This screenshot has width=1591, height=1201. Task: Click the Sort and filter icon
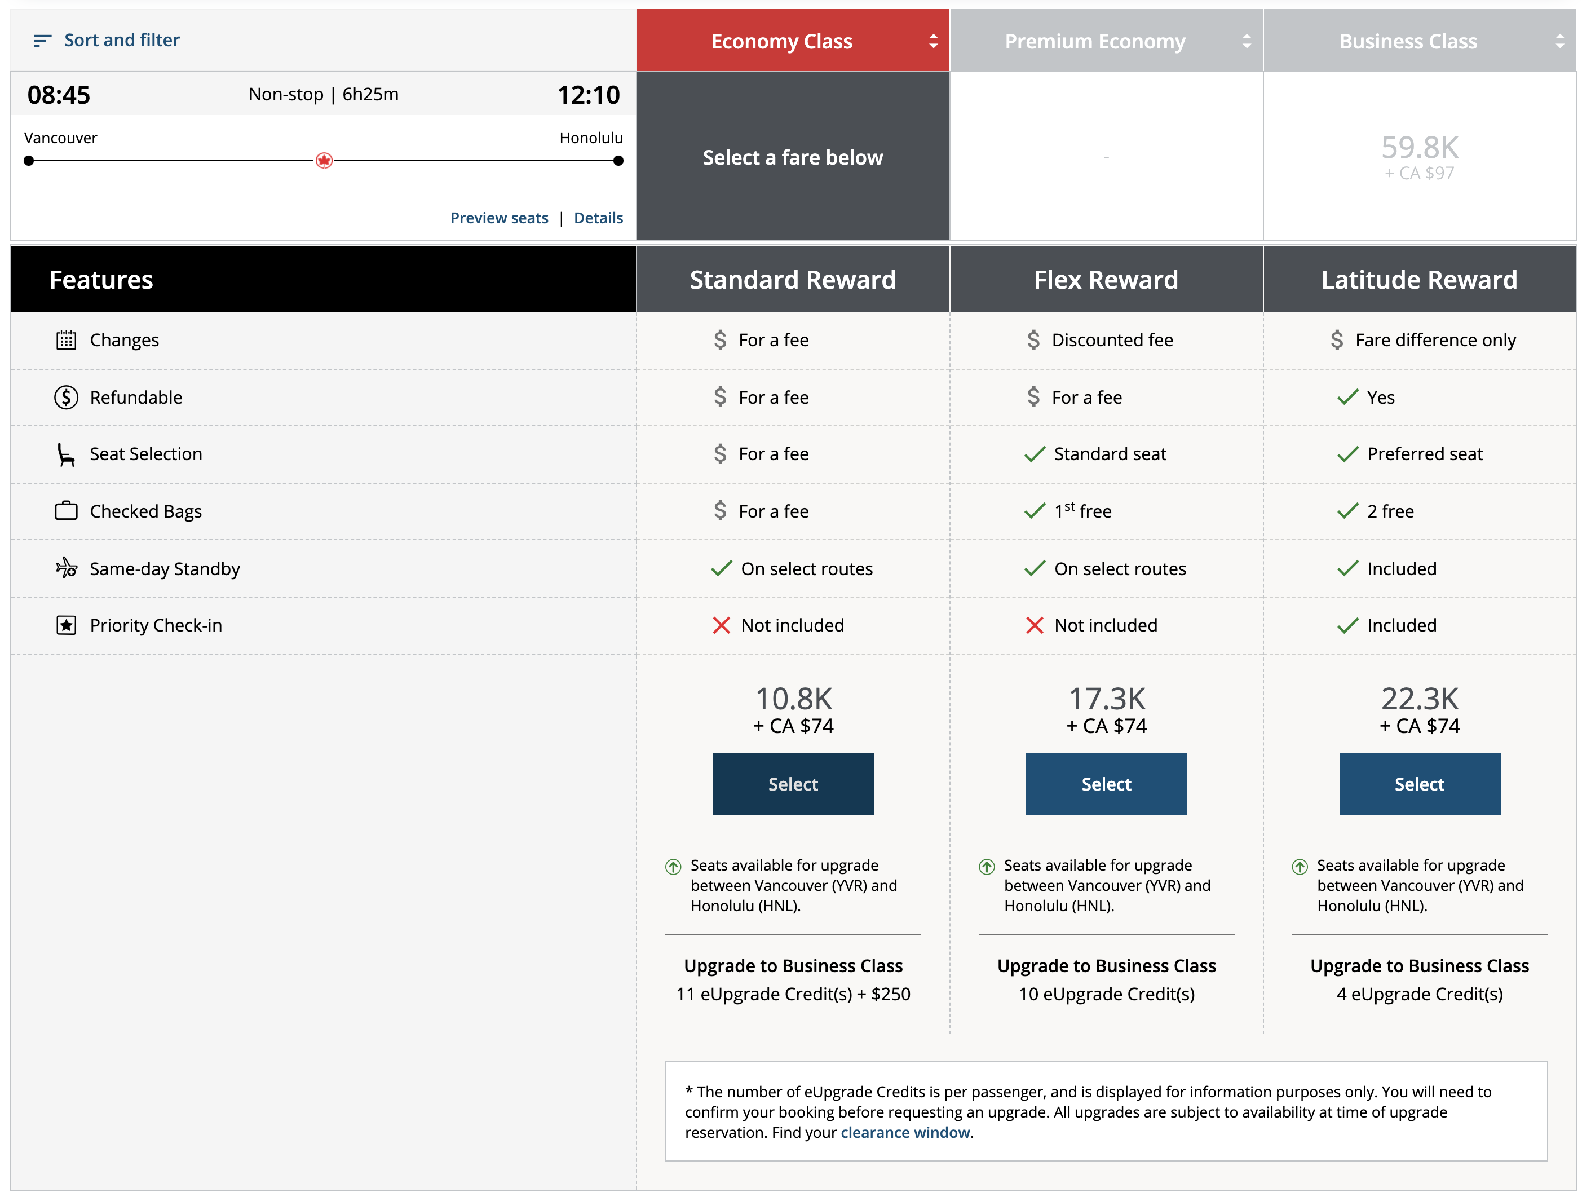[x=42, y=41]
